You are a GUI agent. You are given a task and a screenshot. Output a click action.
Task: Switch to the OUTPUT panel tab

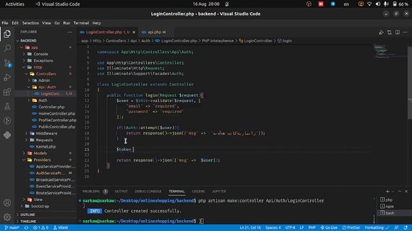121,191
